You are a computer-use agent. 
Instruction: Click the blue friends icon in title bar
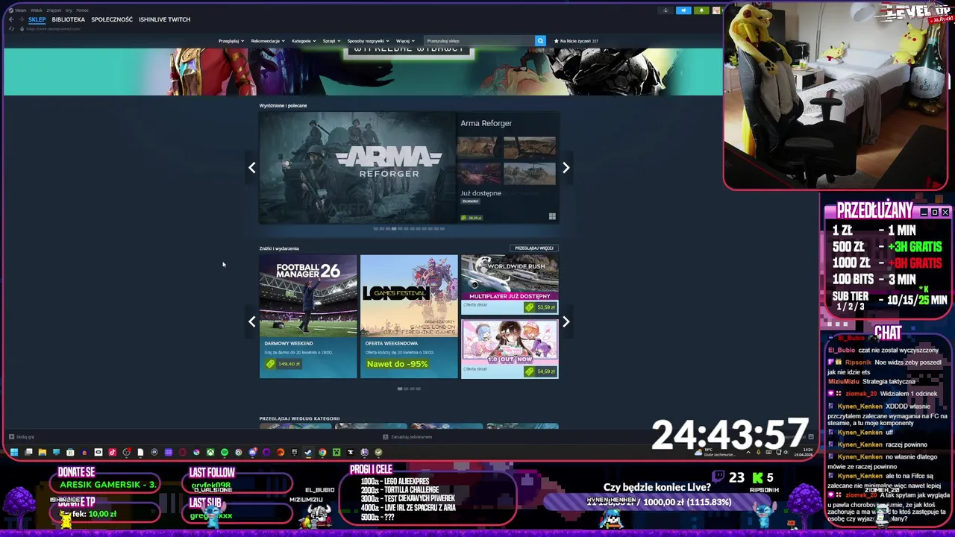683,10
